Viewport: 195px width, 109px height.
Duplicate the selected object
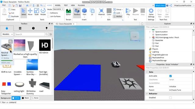[x=13, y=16]
